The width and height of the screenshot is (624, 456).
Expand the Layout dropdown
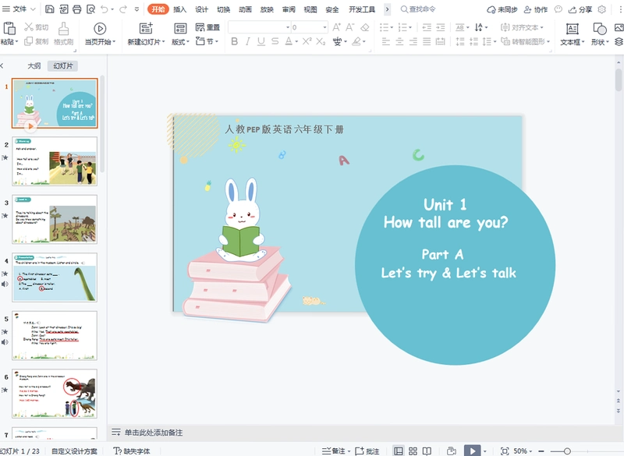coord(180,42)
